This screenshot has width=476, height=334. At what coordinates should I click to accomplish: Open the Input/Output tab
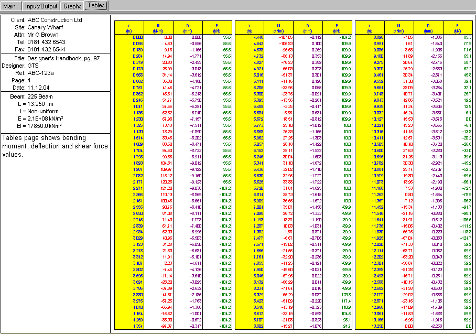coord(41,6)
